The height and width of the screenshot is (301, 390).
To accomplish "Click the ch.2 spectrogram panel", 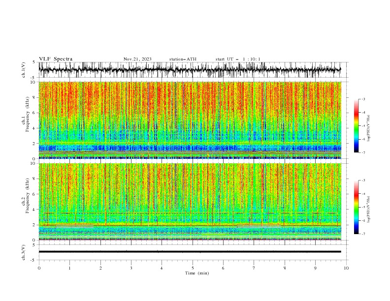I will tap(190, 202).
